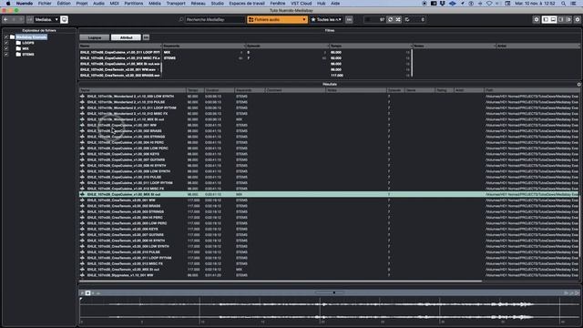Open the Édition menu
The image size is (583, 328).
[x=64, y=4]
